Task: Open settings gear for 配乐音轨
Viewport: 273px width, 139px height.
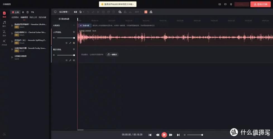Action: 74,60
